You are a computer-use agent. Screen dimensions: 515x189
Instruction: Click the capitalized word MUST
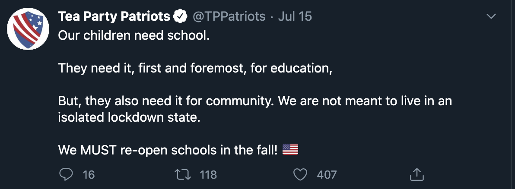[98, 150]
